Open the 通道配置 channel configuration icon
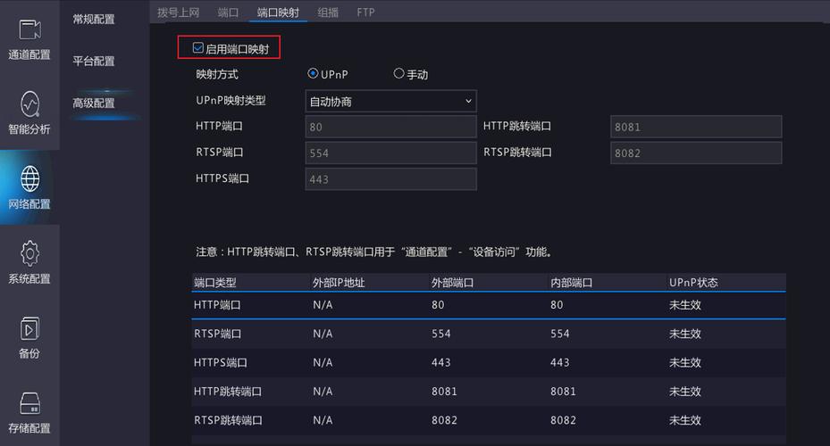Viewport: 830px width, 446px height. [x=29, y=29]
